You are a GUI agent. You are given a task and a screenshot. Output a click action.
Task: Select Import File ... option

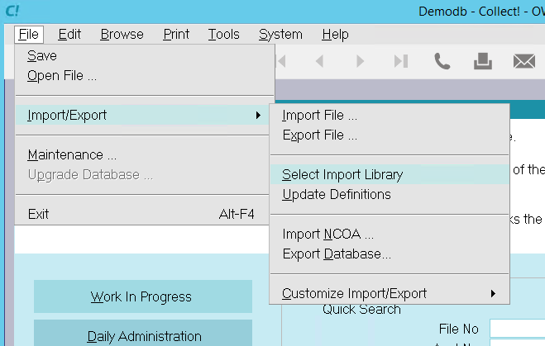click(390, 115)
